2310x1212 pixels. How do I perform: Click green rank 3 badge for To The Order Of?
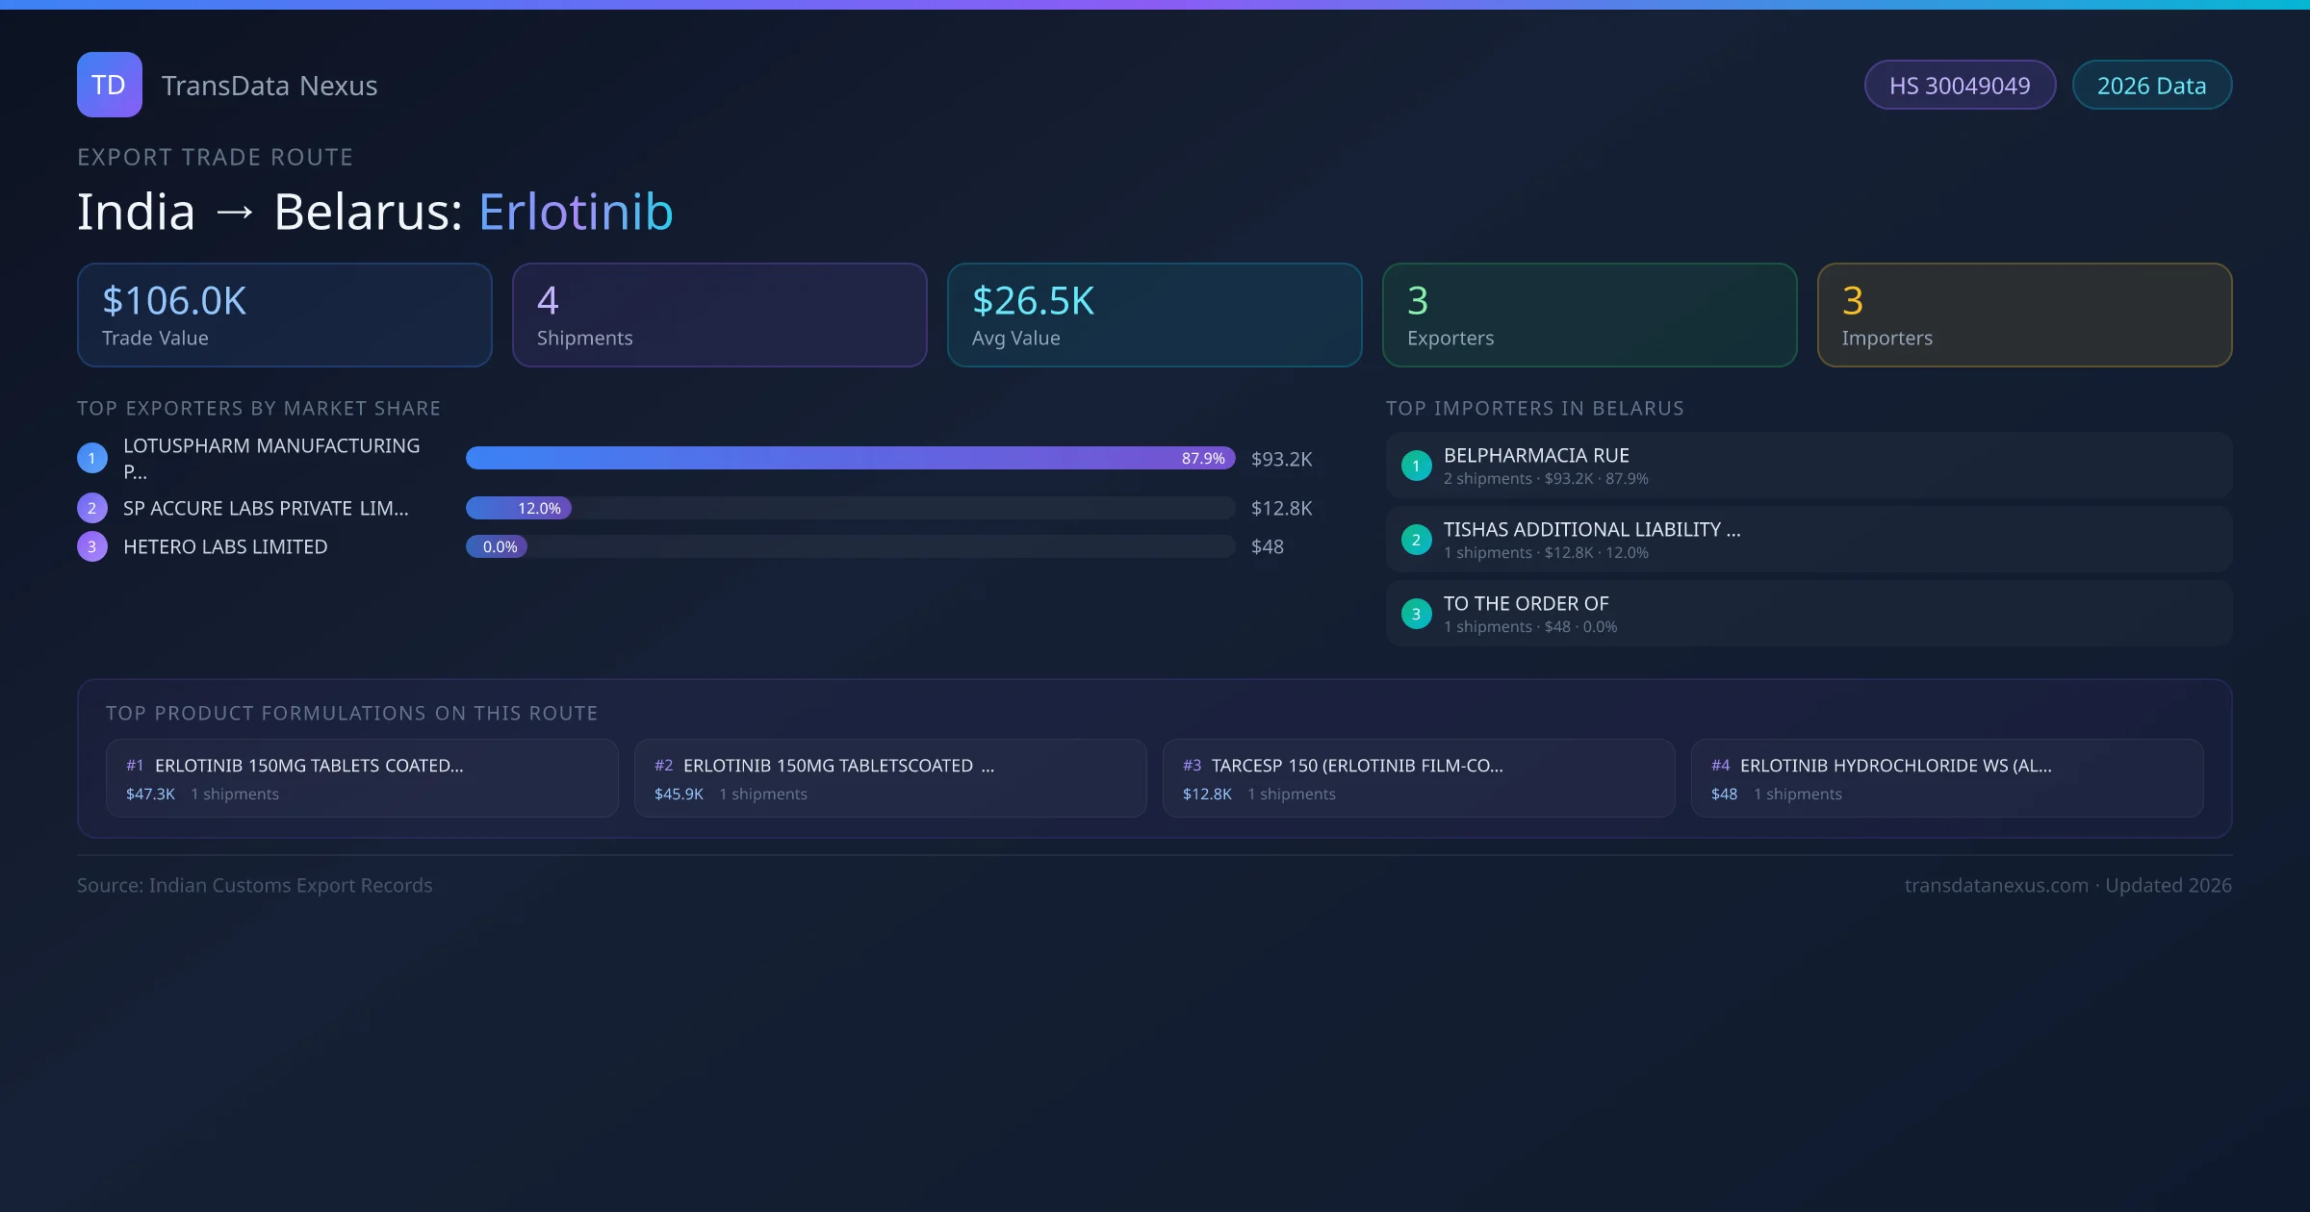(x=1416, y=614)
